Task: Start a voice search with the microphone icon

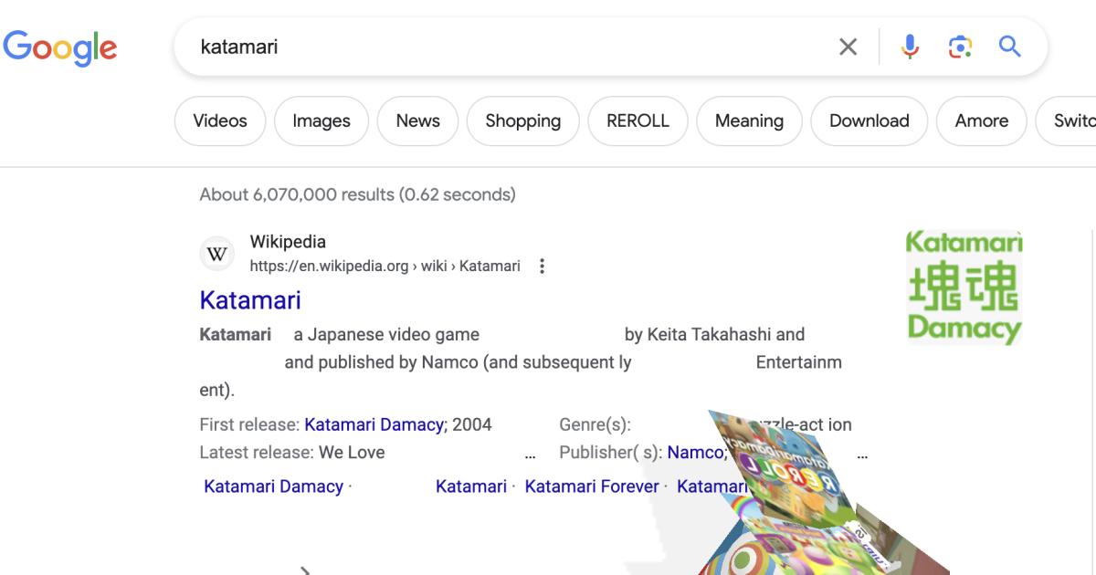Action: point(910,47)
